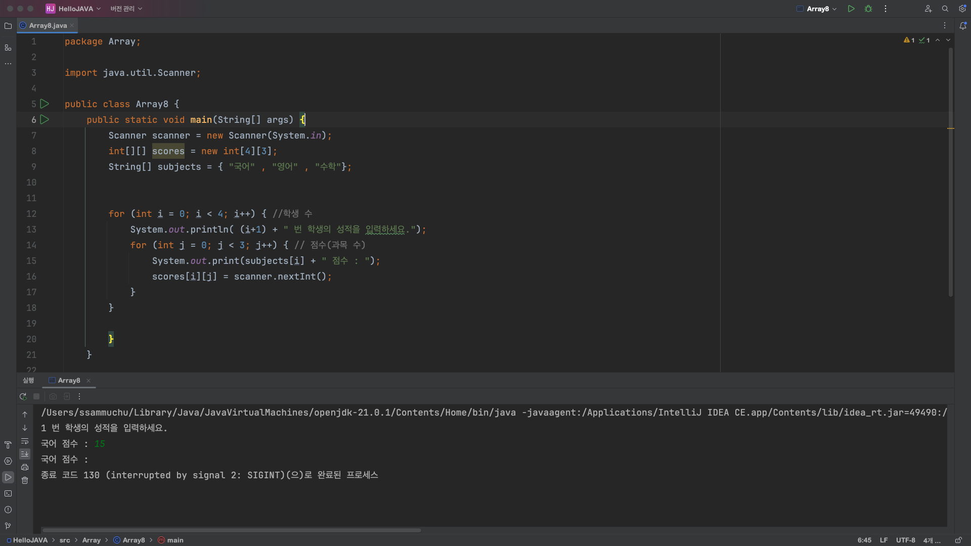
Task: Rerun Array8 in the Run panel
Action: point(23,396)
